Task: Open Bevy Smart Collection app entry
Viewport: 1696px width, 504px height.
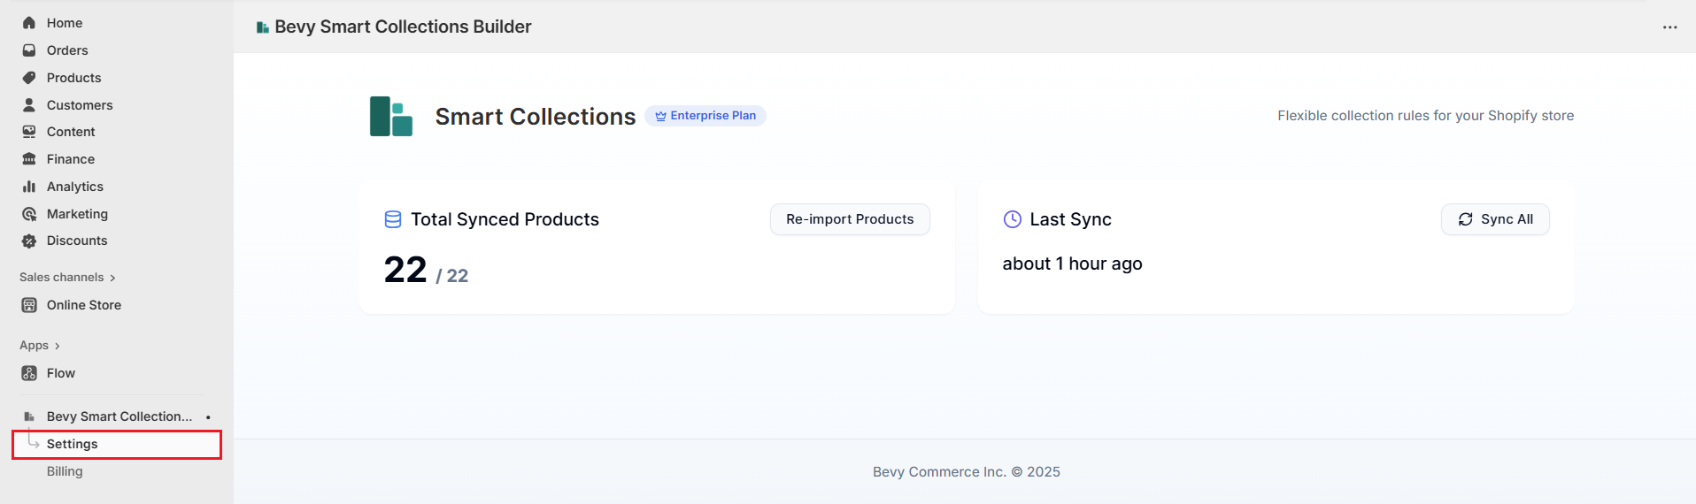Action: pos(119,416)
